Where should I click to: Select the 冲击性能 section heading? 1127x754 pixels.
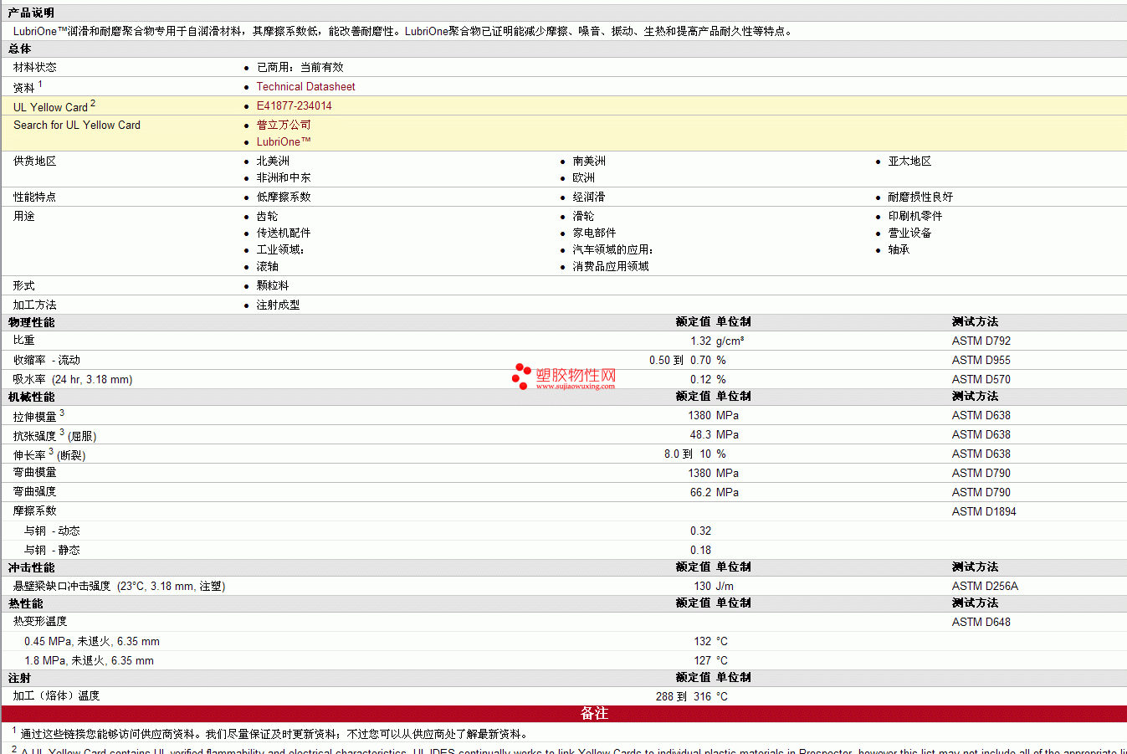31,567
